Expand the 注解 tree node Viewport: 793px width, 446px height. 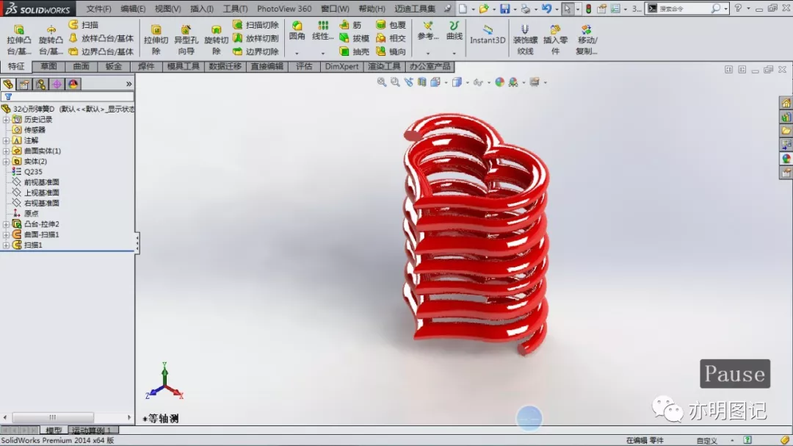click(x=6, y=140)
